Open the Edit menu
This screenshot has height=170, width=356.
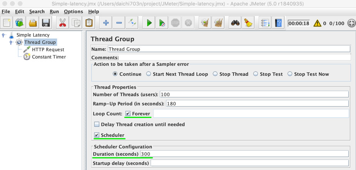click(20, 12)
